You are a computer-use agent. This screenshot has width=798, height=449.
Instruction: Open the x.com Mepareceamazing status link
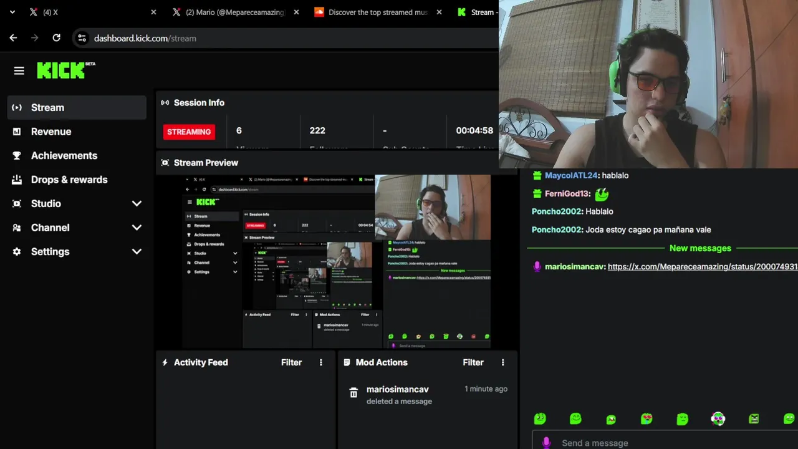tap(703, 266)
